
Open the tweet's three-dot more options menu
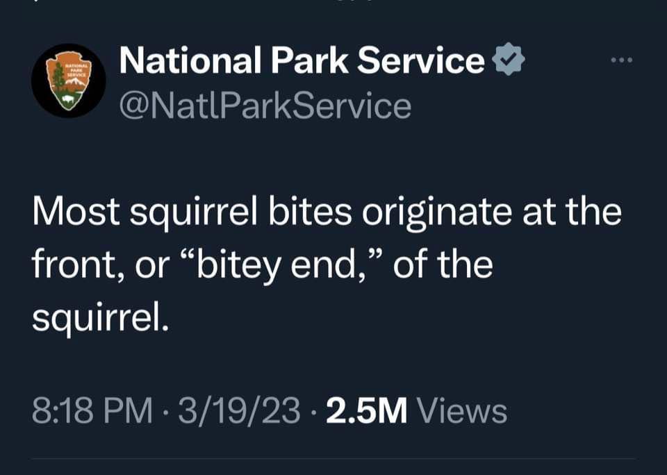pos(622,60)
